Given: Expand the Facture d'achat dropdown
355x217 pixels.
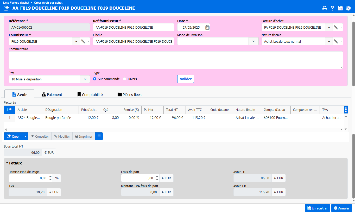Looking at the screenshot, I should (x=329, y=27).
